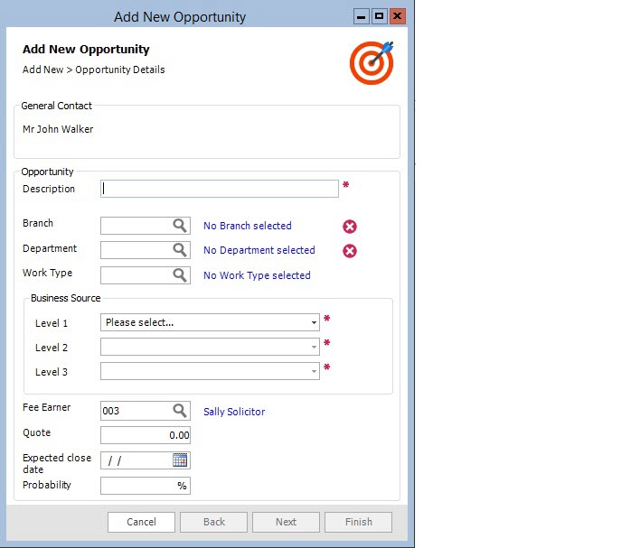Click into the Quote amount field
Image resolution: width=640 pixels, height=548 pixels.
coord(145,435)
